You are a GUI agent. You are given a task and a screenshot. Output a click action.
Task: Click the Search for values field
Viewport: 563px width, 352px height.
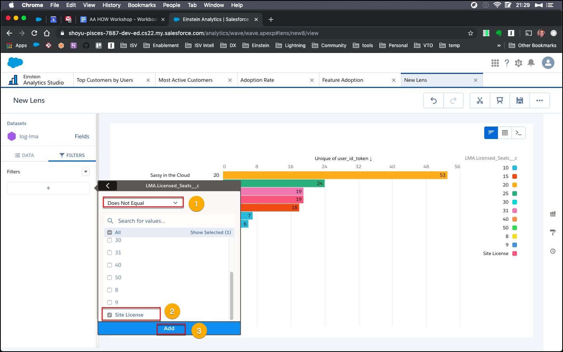(169, 221)
